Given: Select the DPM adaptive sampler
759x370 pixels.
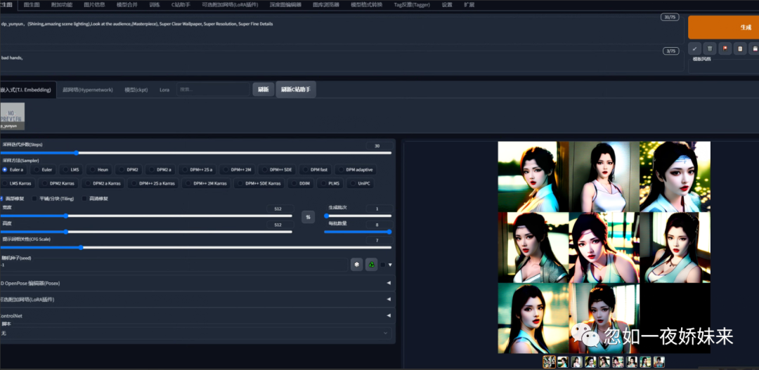Looking at the screenshot, I should 356,170.
